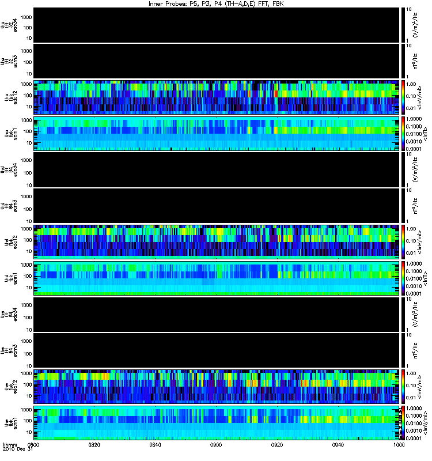The width and height of the screenshot is (432, 461).
Task: Click inside the the fbk scm1 spectrogram
Action: pos(217,423)
